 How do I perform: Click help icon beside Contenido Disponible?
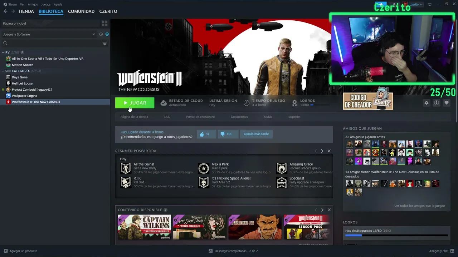pos(165,210)
